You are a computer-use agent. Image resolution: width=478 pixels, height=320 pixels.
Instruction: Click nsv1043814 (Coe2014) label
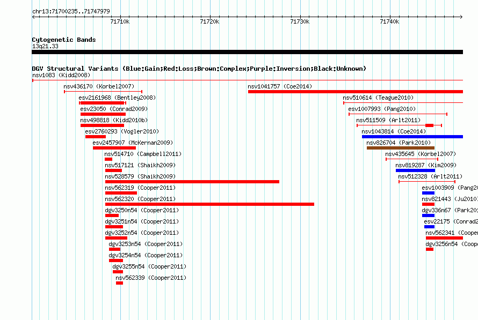pos(394,131)
